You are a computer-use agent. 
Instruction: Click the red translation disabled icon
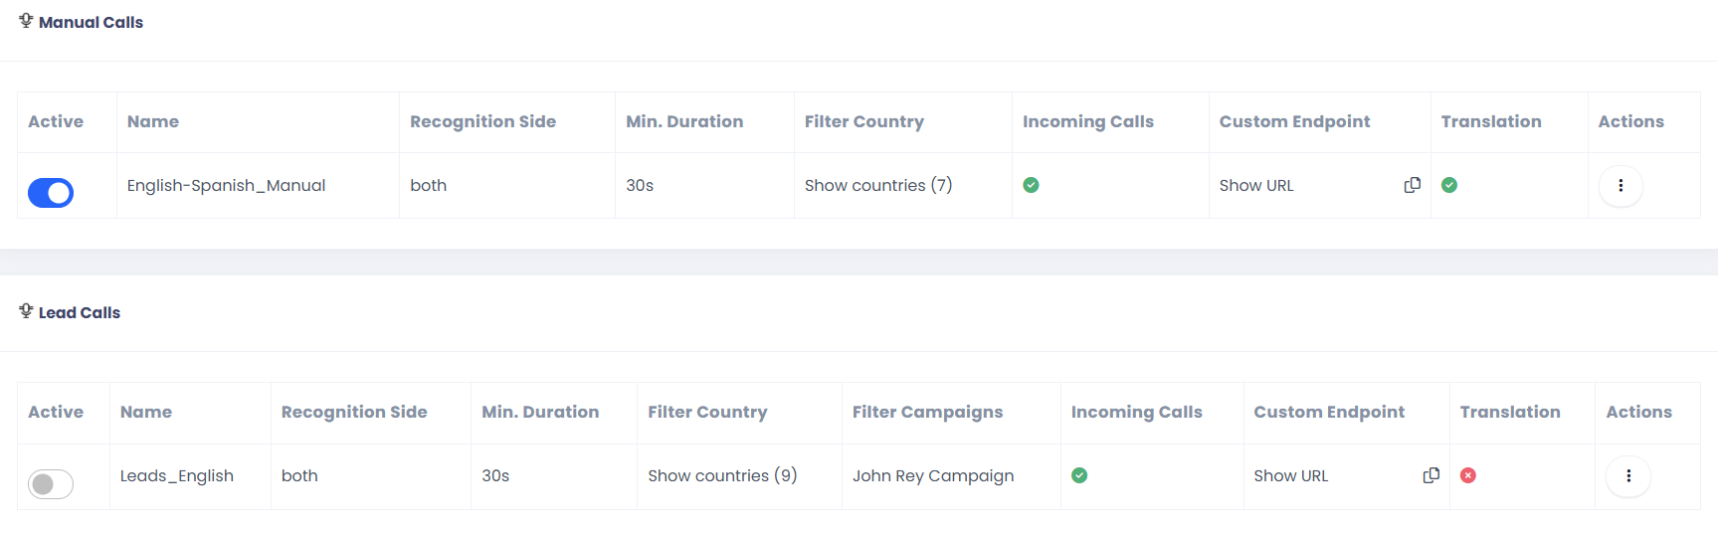click(x=1468, y=475)
